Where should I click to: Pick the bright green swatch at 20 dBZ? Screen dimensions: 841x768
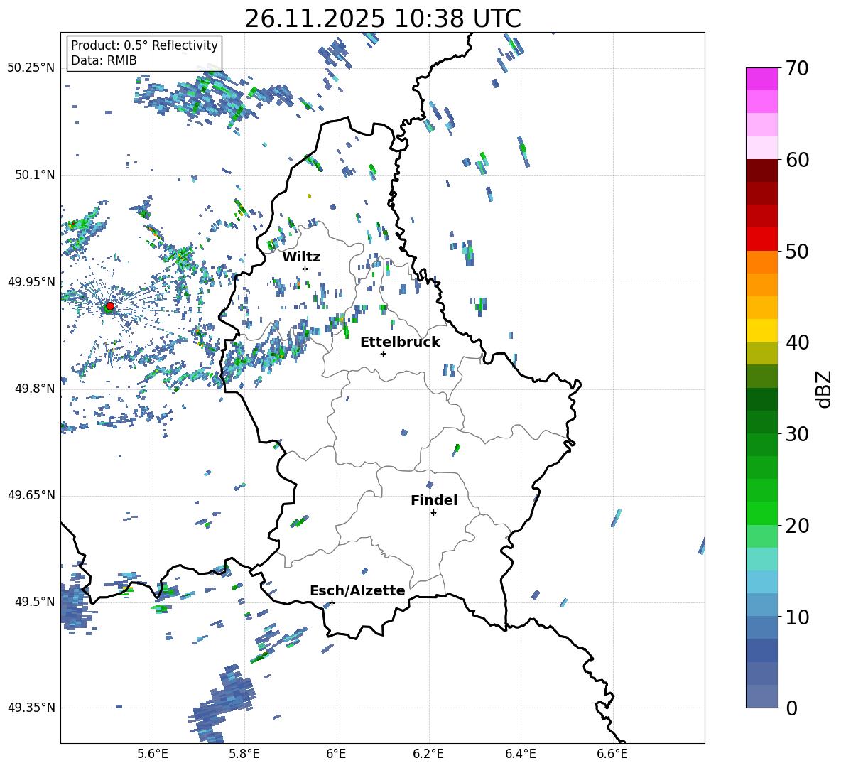pos(761,513)
